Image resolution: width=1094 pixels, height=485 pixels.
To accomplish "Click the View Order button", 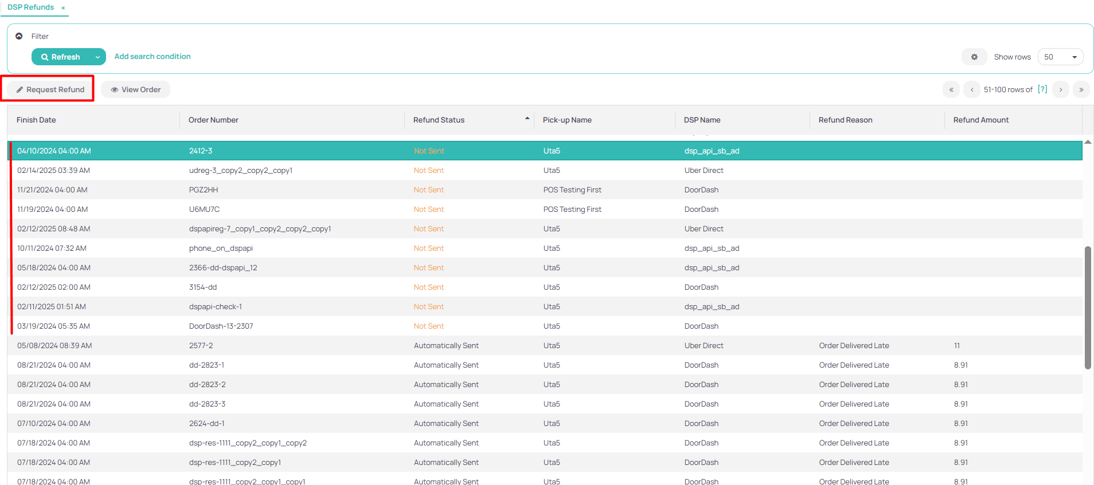I will [x=135, y=90].
